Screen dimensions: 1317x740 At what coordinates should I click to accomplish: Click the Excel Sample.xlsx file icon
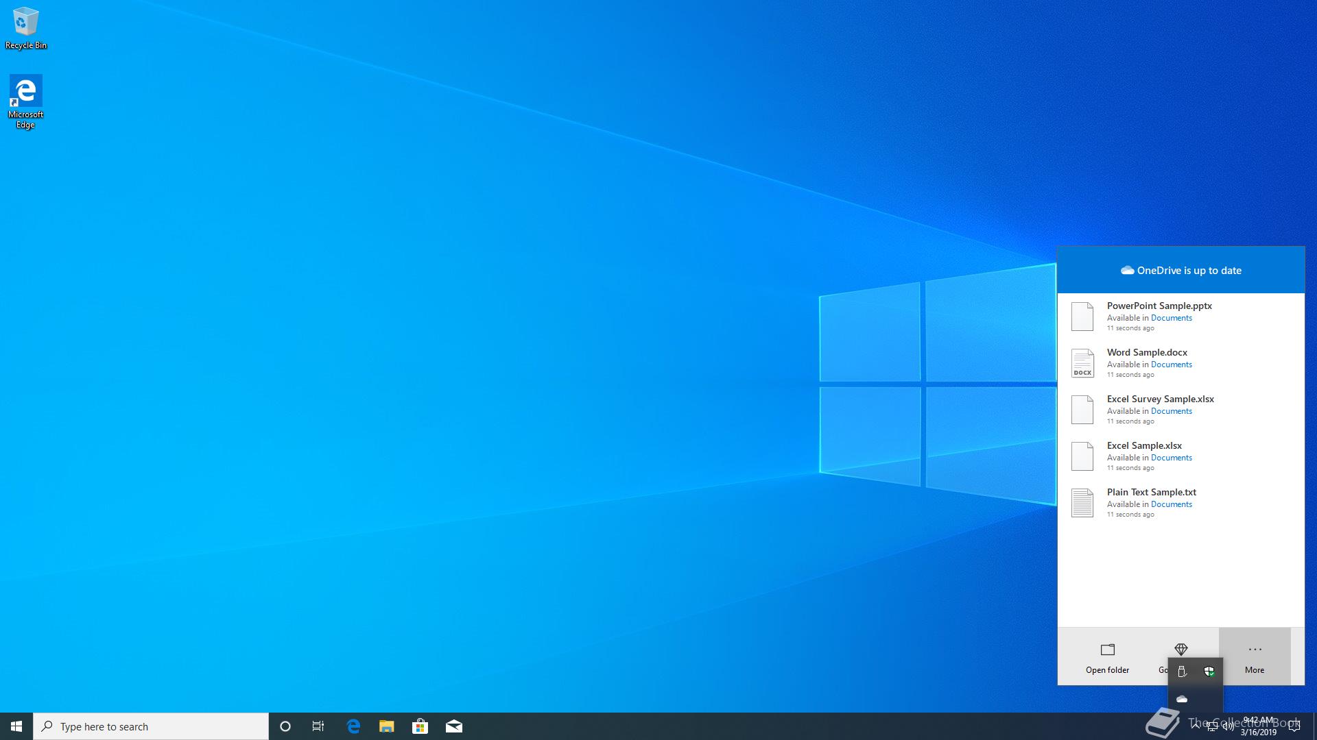(x=1082, y=456)
